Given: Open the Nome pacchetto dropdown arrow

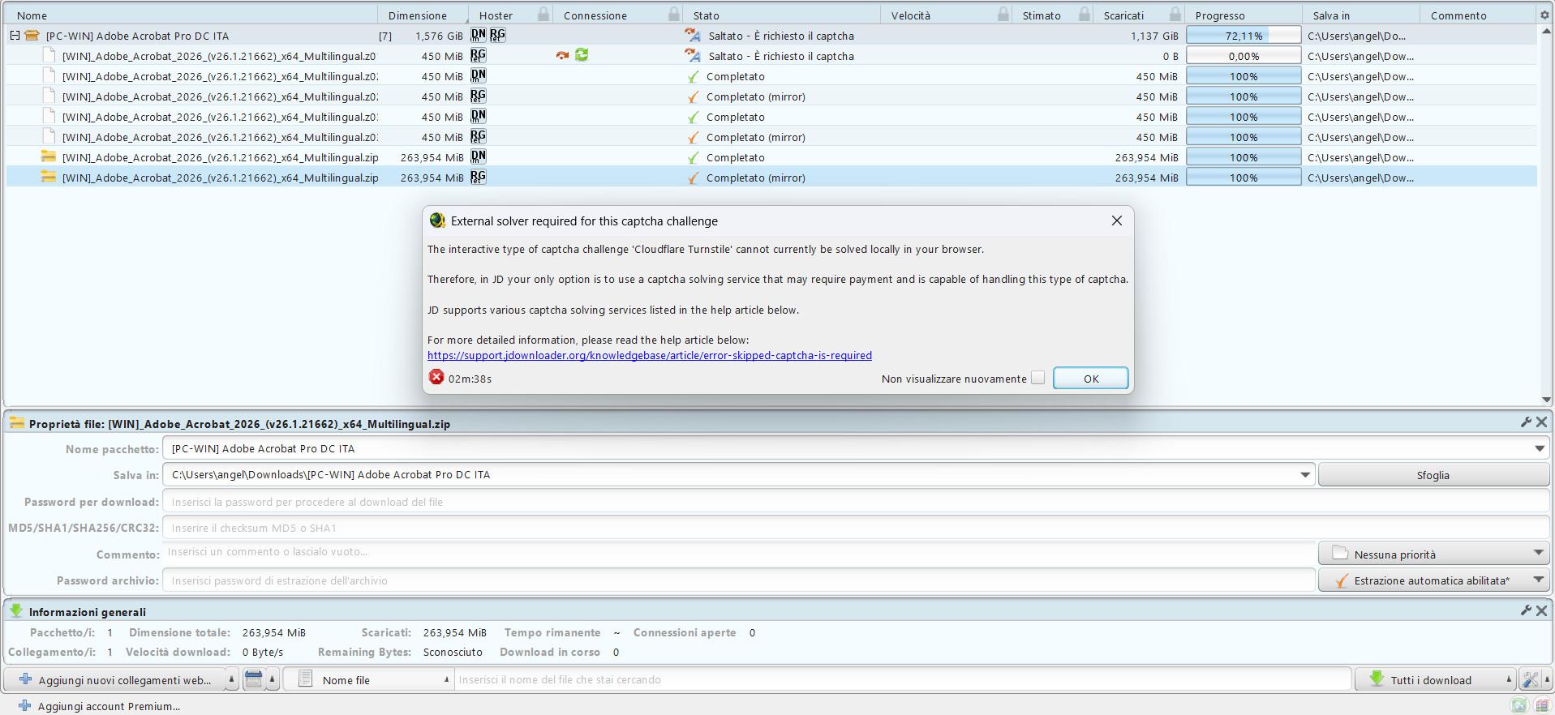Looking at the screenshot, I should point(1539,448).
